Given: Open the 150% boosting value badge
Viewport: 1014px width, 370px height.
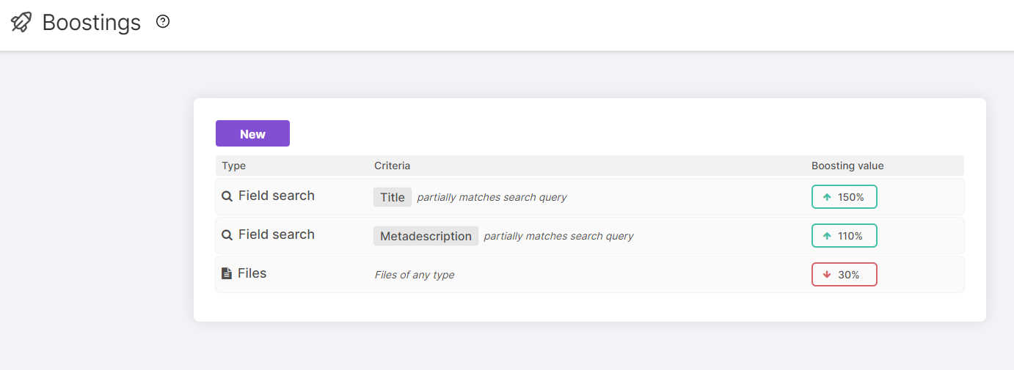Looking at the screenshot, I should pos(844,197).
